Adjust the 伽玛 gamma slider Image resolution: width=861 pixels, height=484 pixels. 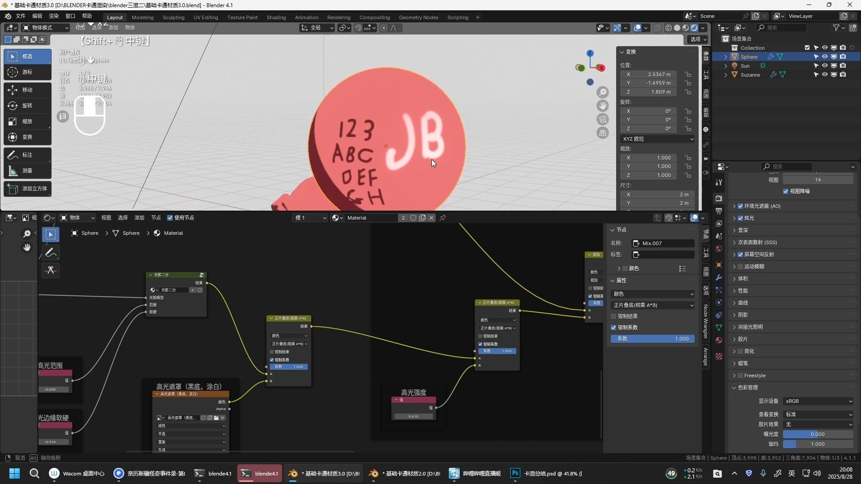818,444
